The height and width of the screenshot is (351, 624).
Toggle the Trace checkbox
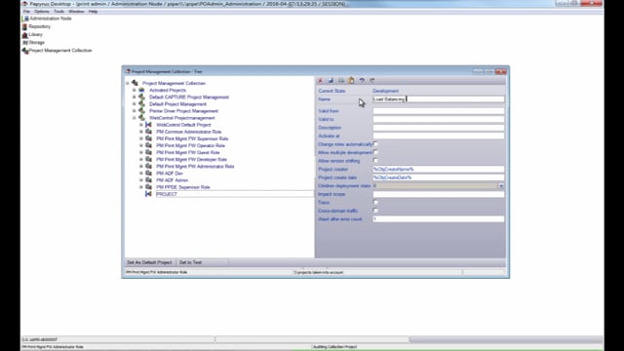click(375, 202)
